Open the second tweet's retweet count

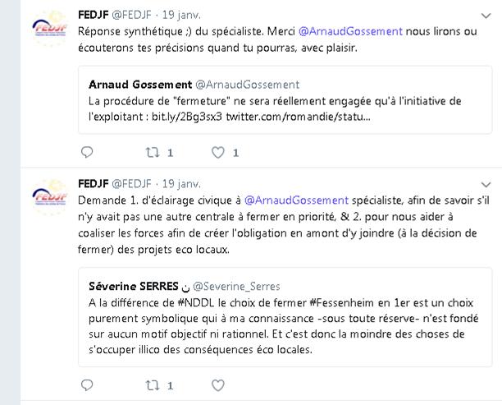coord(170,385)
